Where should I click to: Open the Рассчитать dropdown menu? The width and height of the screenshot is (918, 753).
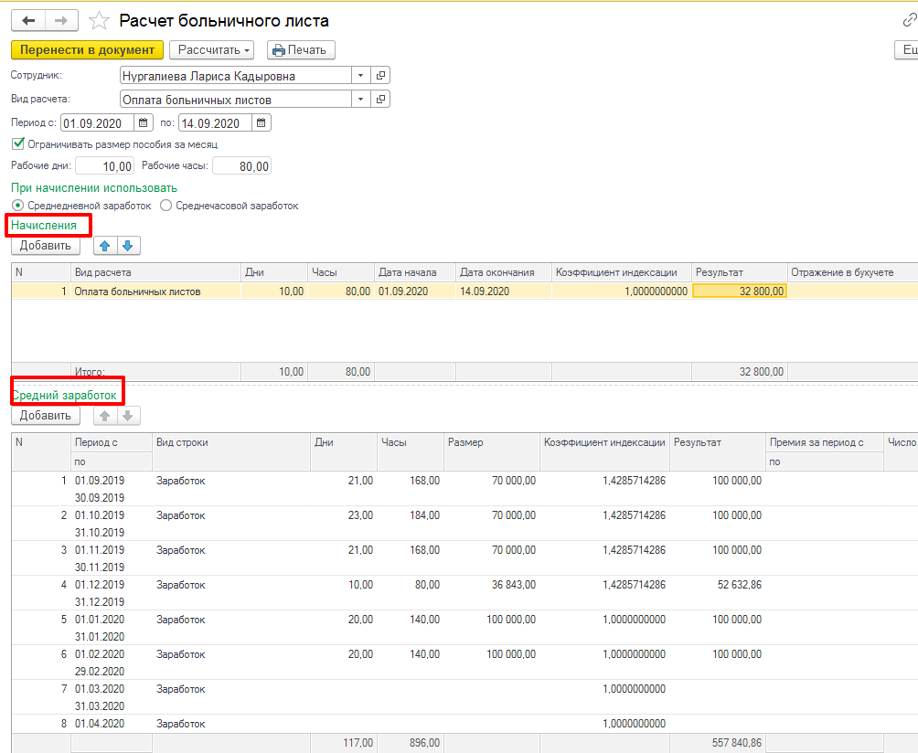[215, 50]
